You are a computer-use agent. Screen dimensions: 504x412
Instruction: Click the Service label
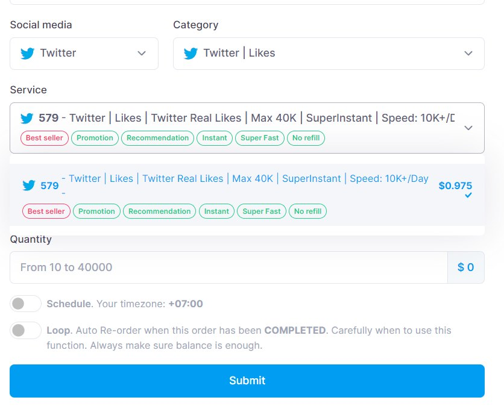coord(28,90)
